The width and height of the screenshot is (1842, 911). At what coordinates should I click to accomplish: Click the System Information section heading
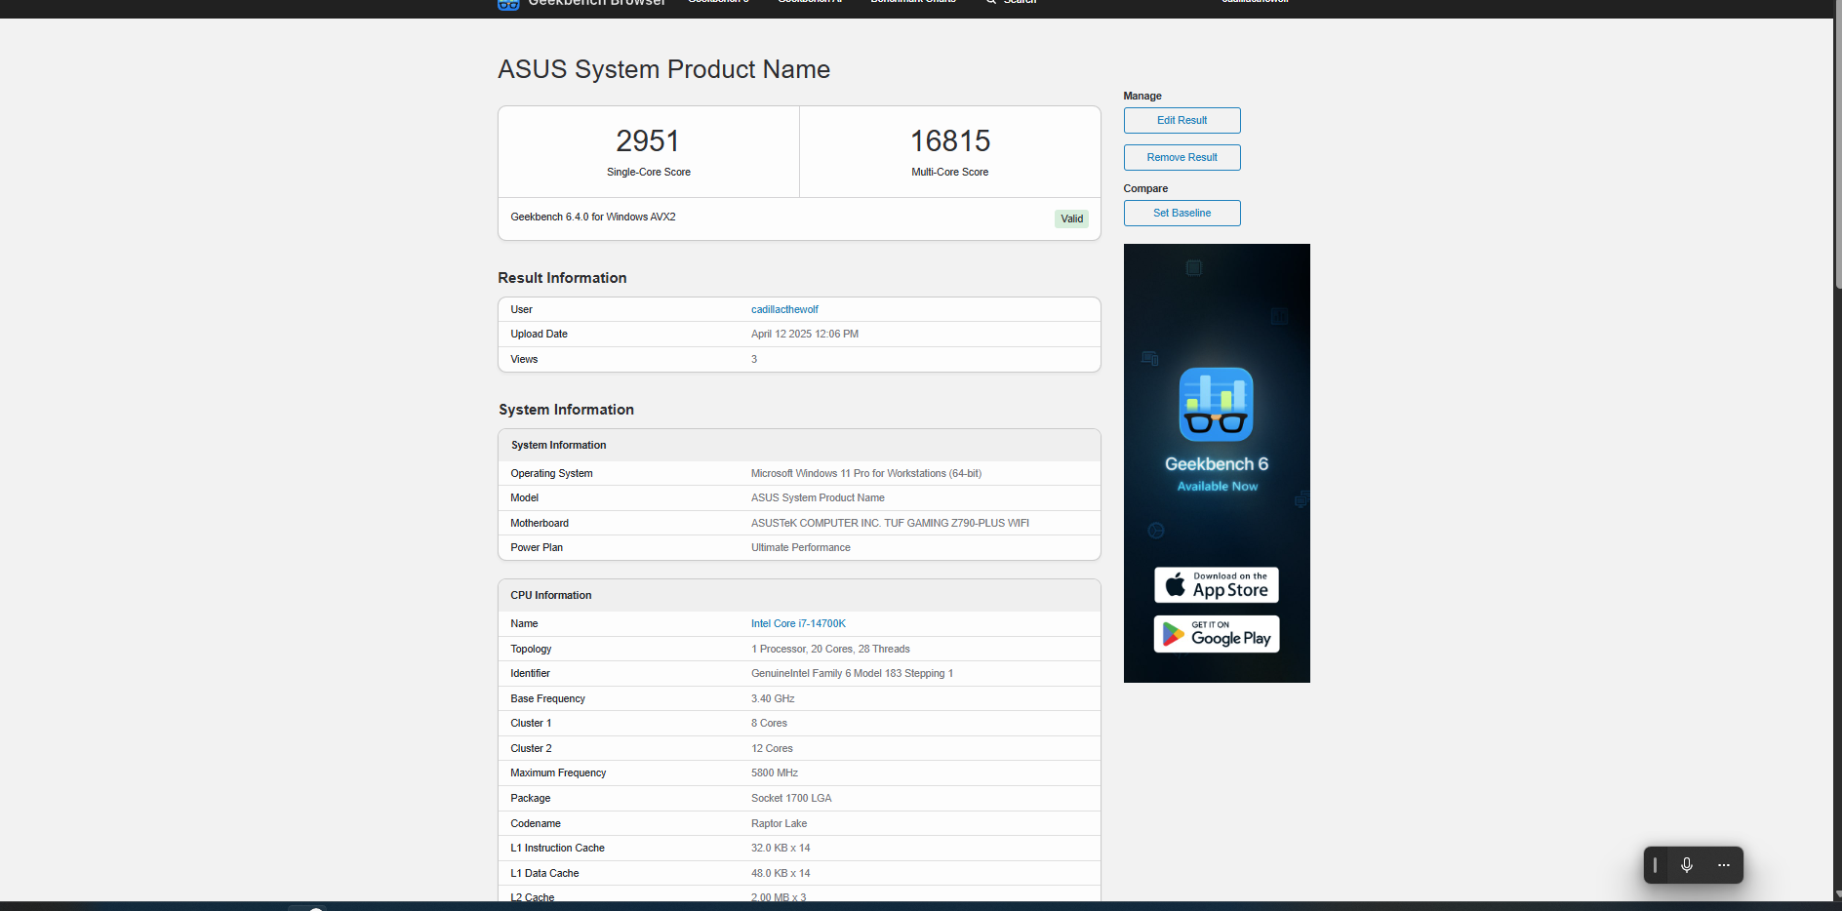coord(566,410)
